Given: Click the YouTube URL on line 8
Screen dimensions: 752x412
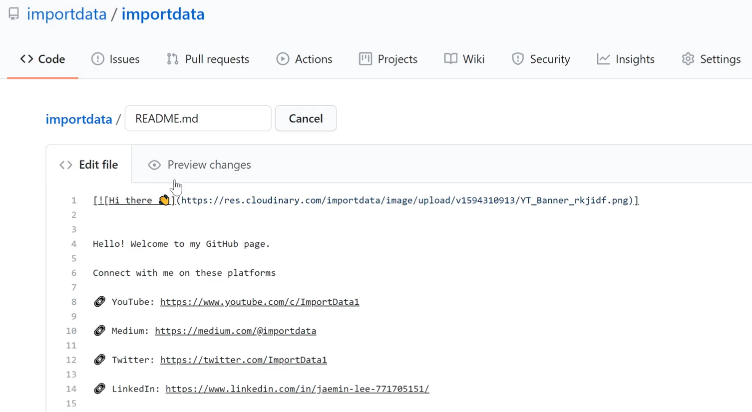Looking at the screenshot, I should [260, 302].
